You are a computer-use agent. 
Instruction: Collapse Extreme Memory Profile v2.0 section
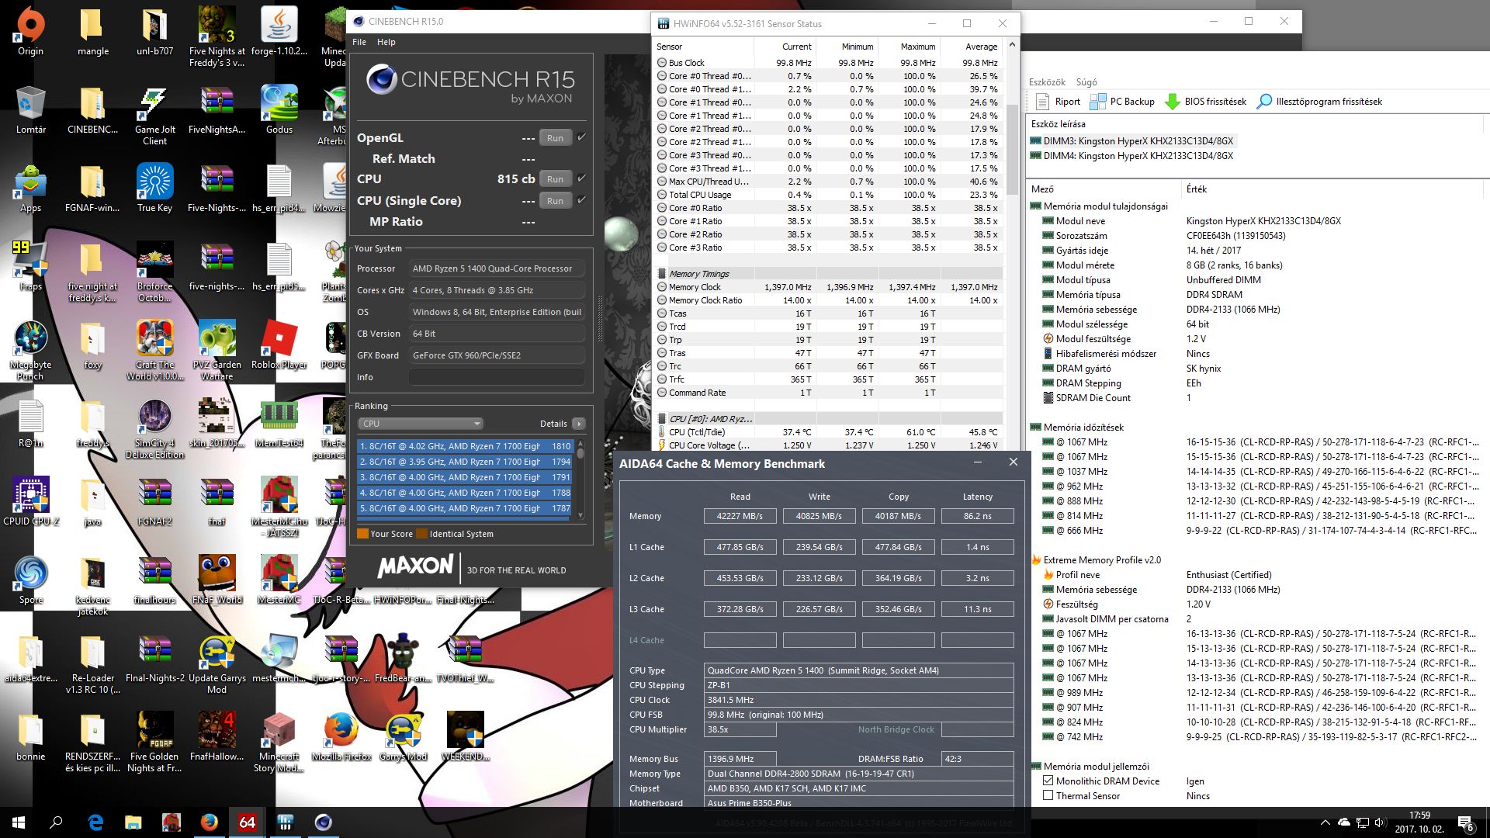tap(1035, 560)
